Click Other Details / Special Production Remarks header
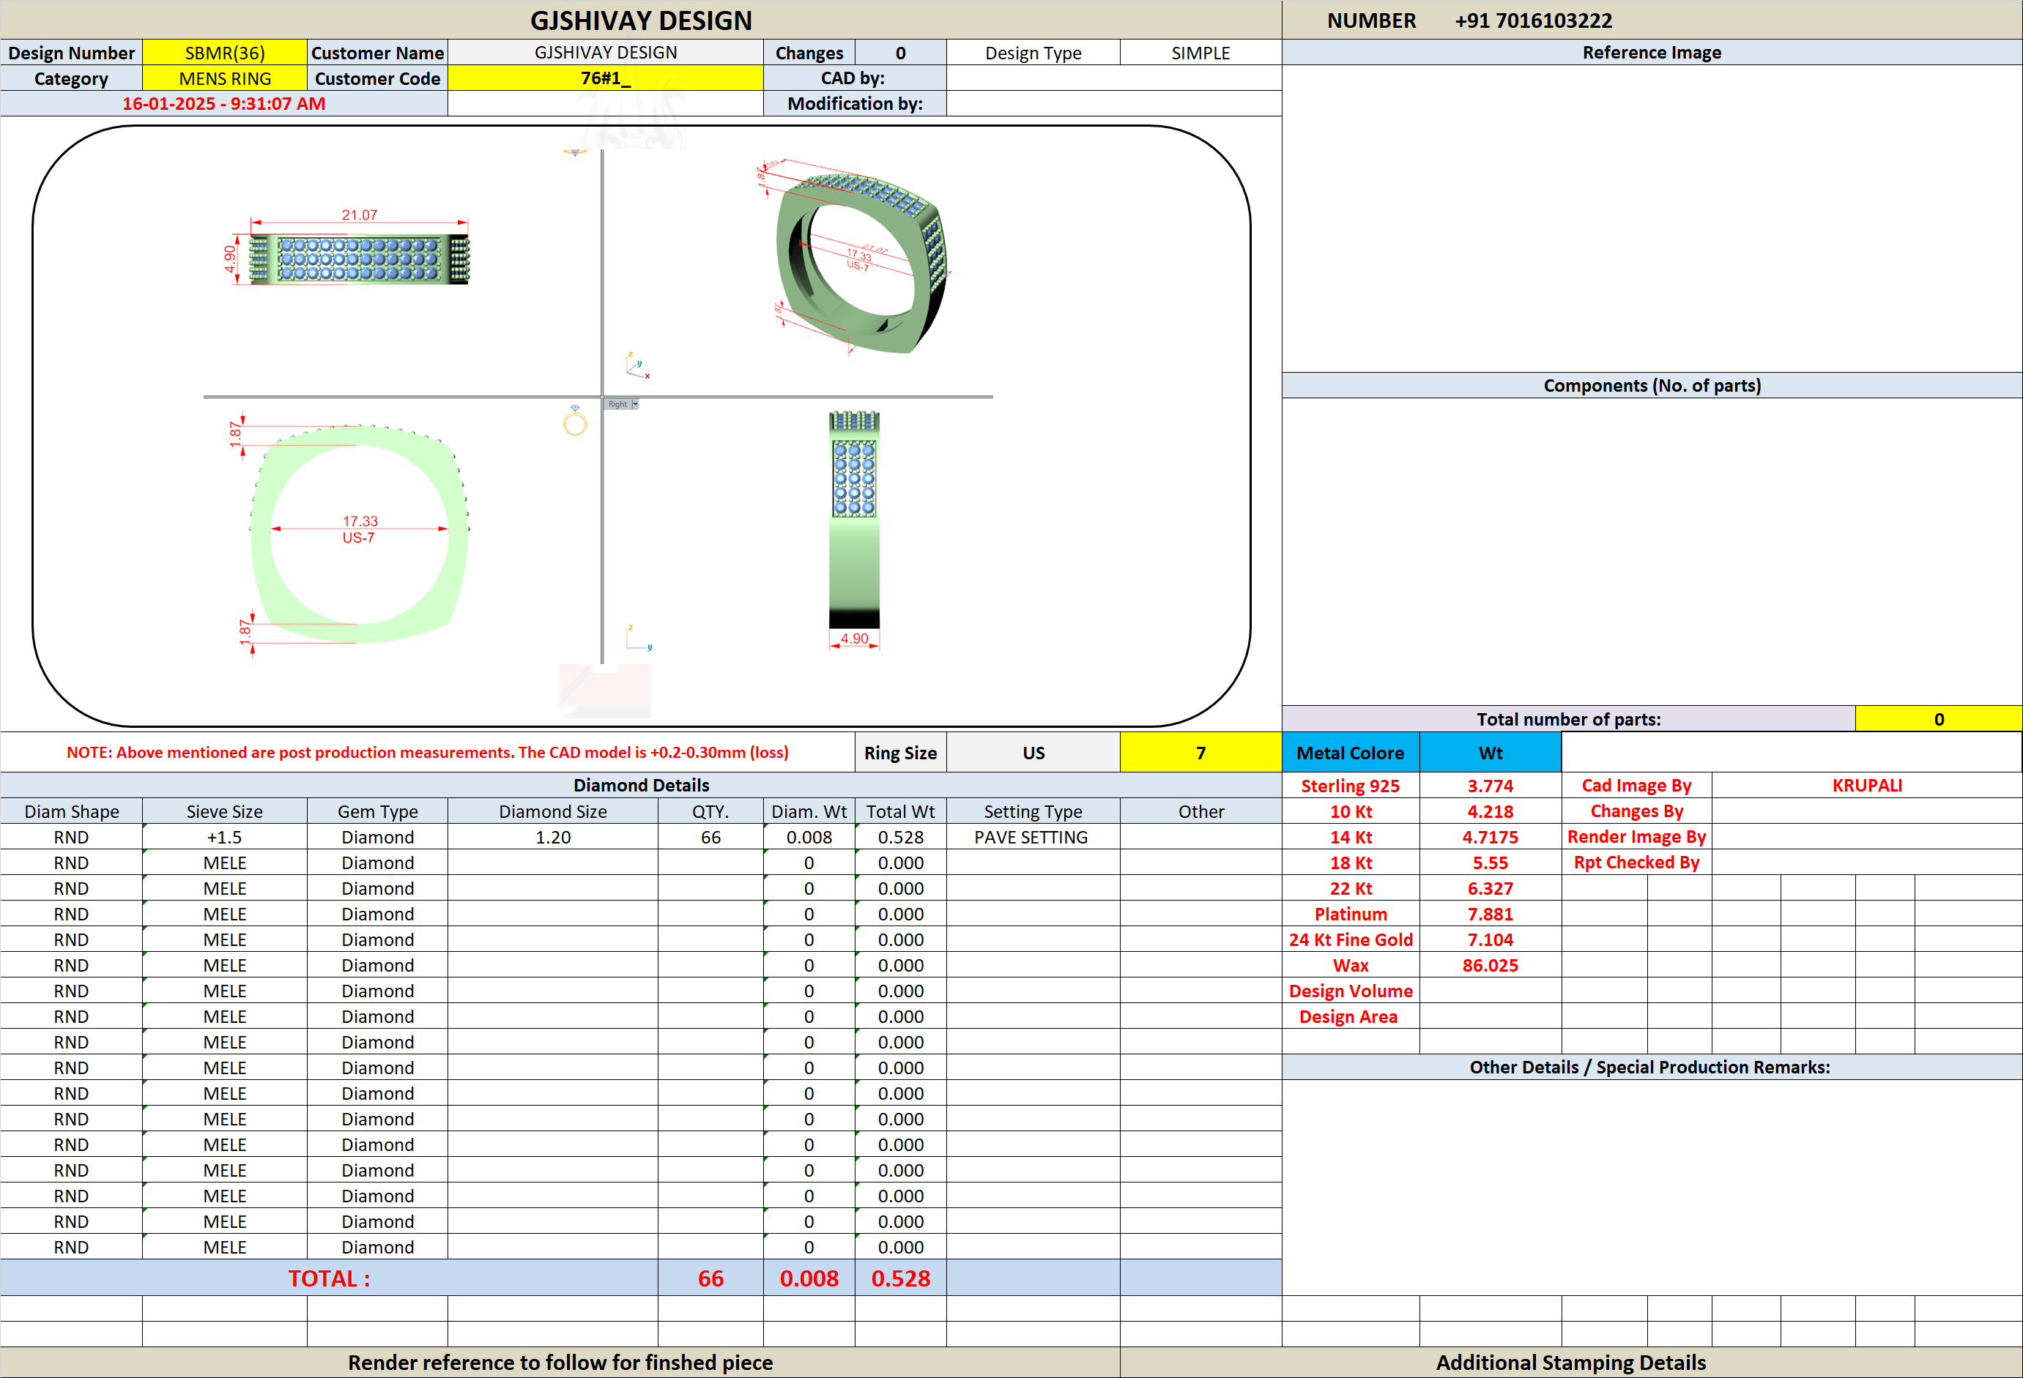Viewport: 2023px width, 1378px height. point(1652,1067)
